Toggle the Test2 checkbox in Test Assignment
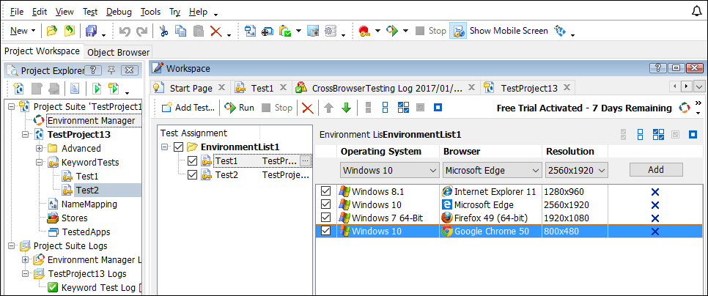The image size is (708, 296). tap(193, 175)
